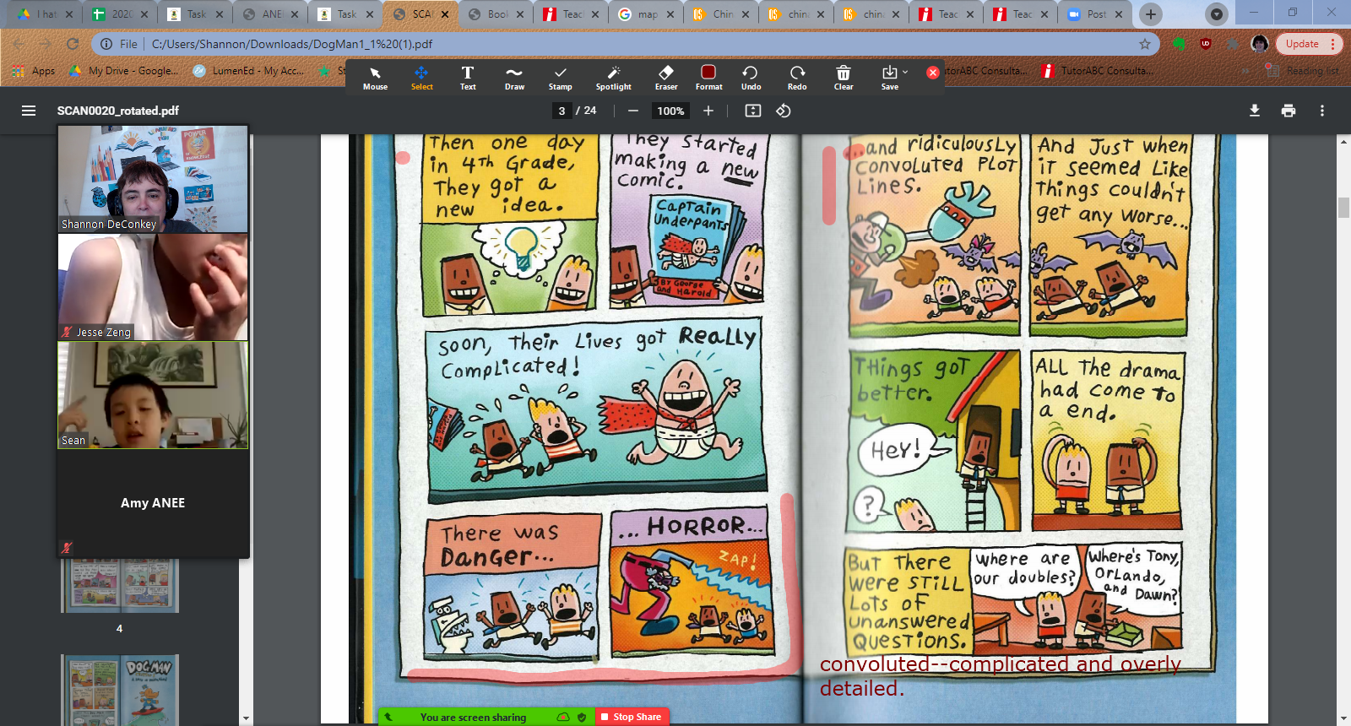Close the SCAN PDF tab

(x=447, y=14)
